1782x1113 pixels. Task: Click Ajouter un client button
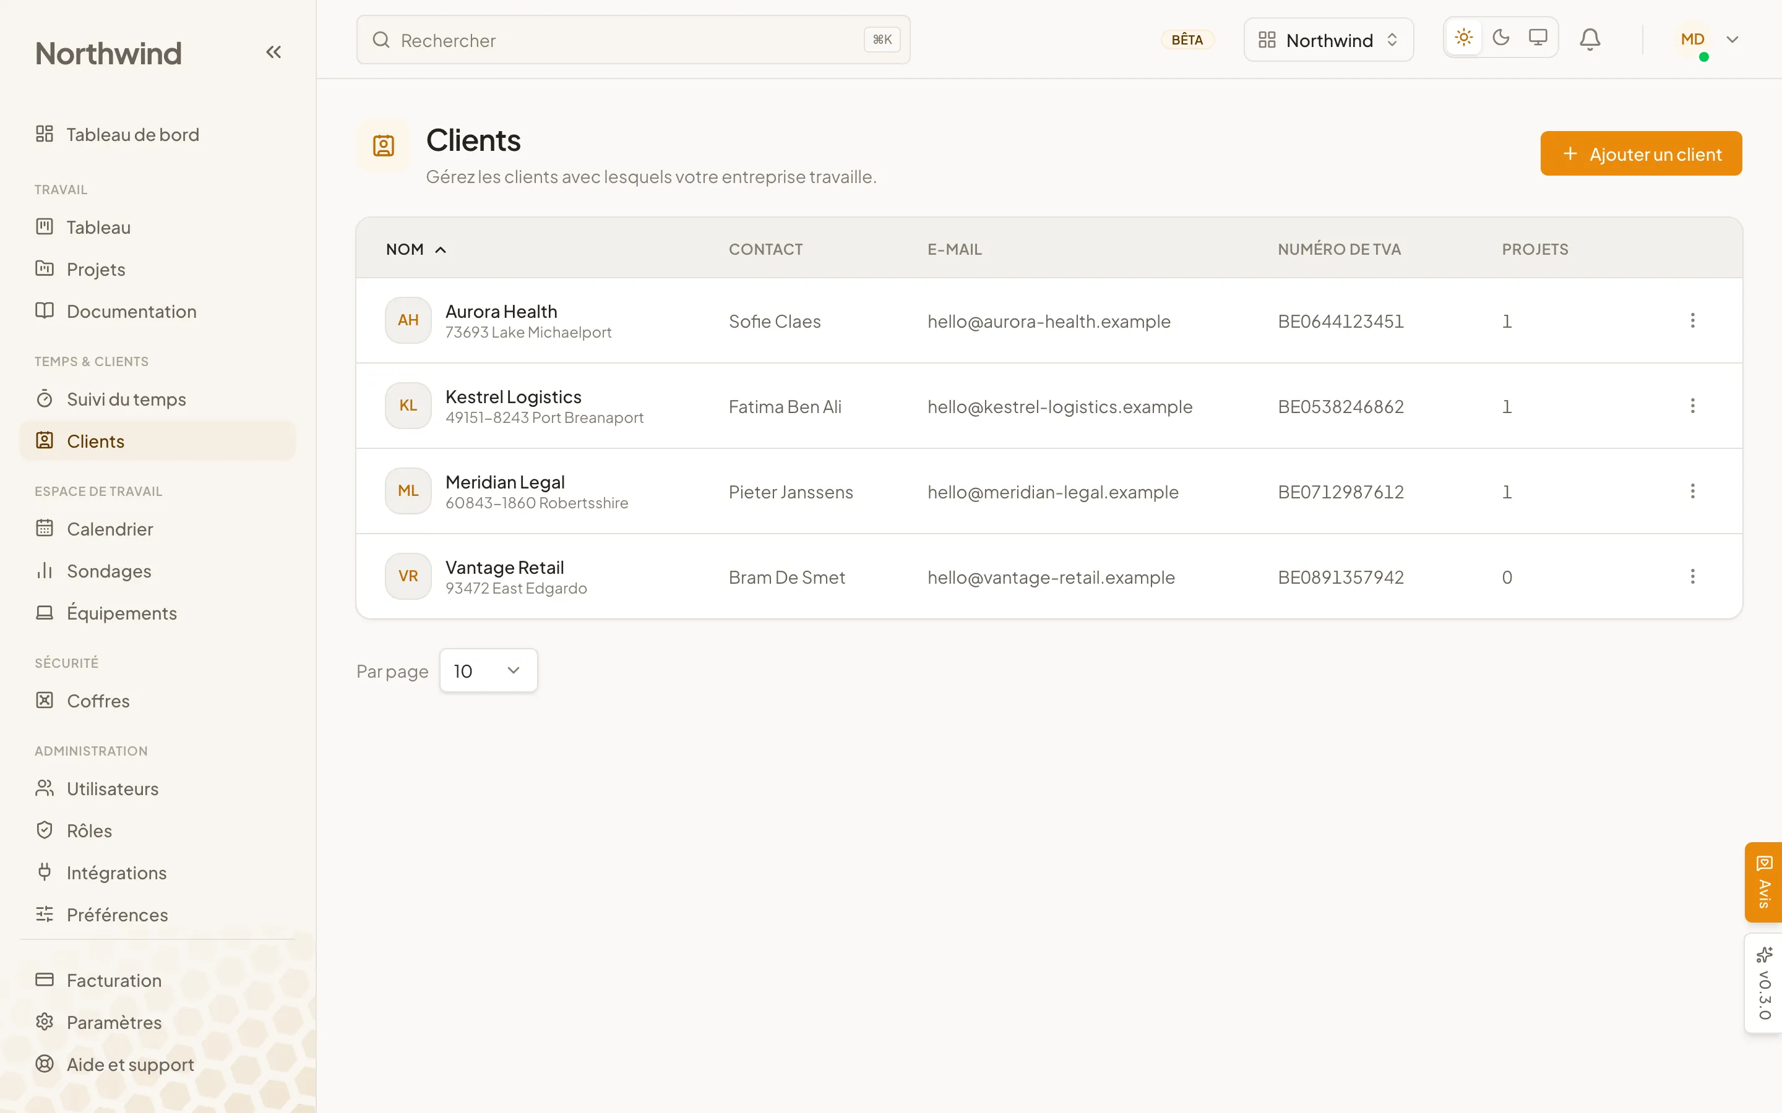click(1641, 154)
